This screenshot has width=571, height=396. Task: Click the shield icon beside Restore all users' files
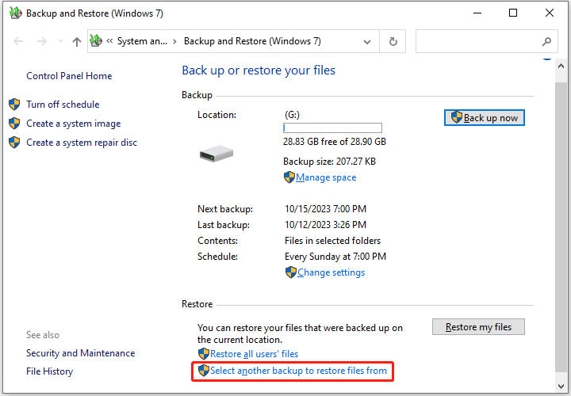point(204,354)
